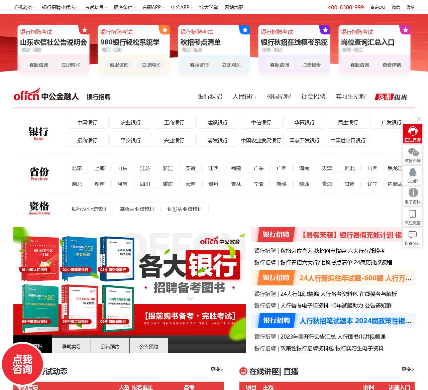Open the QQ群 sidebar icon
The width and height of the screenshot is (428, 390).
click(x=413, y=175)
